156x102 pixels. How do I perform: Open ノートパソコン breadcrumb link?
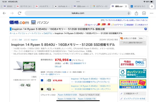[x=35, y=33]
